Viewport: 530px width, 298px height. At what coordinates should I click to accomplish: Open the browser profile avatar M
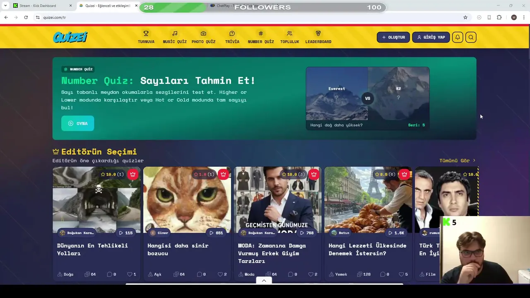(x=514, y=17)
